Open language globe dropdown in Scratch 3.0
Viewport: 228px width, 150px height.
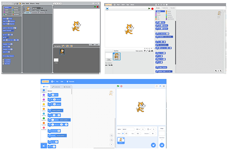53,81
